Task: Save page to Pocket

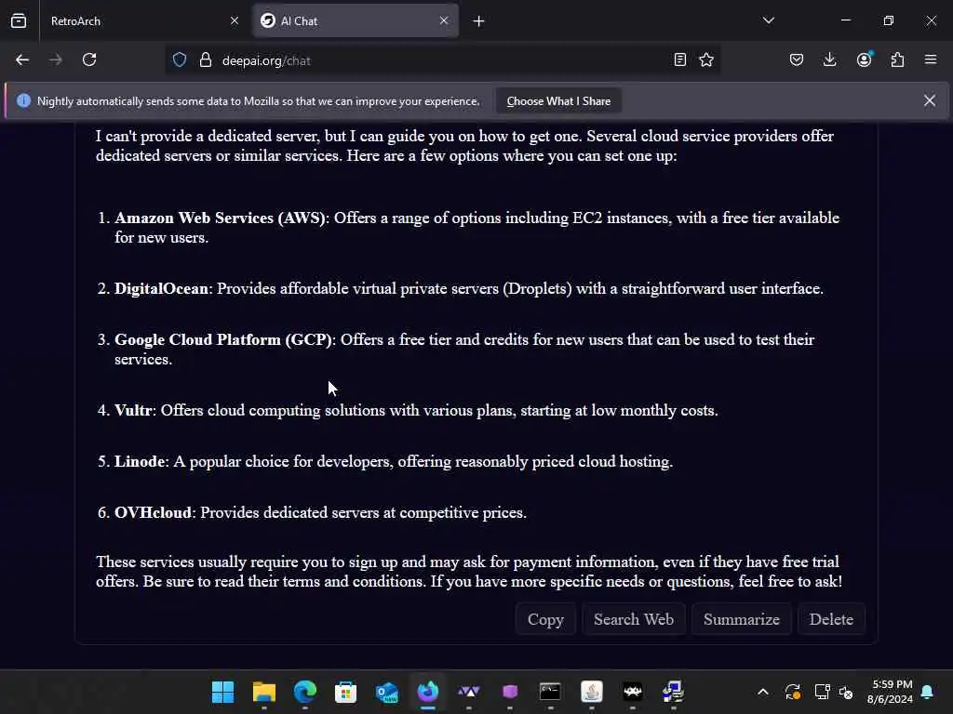Action: point(797,59)
